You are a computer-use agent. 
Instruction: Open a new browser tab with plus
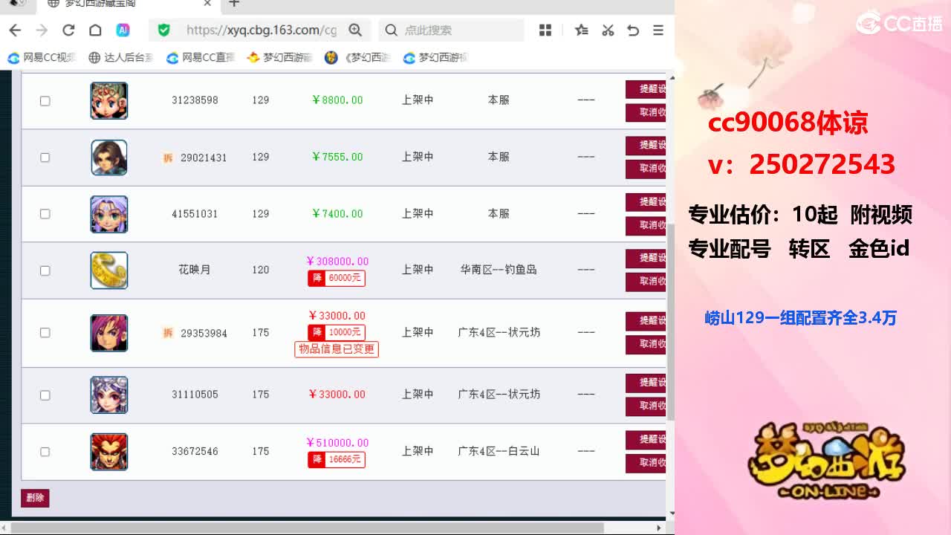(234, 4)
